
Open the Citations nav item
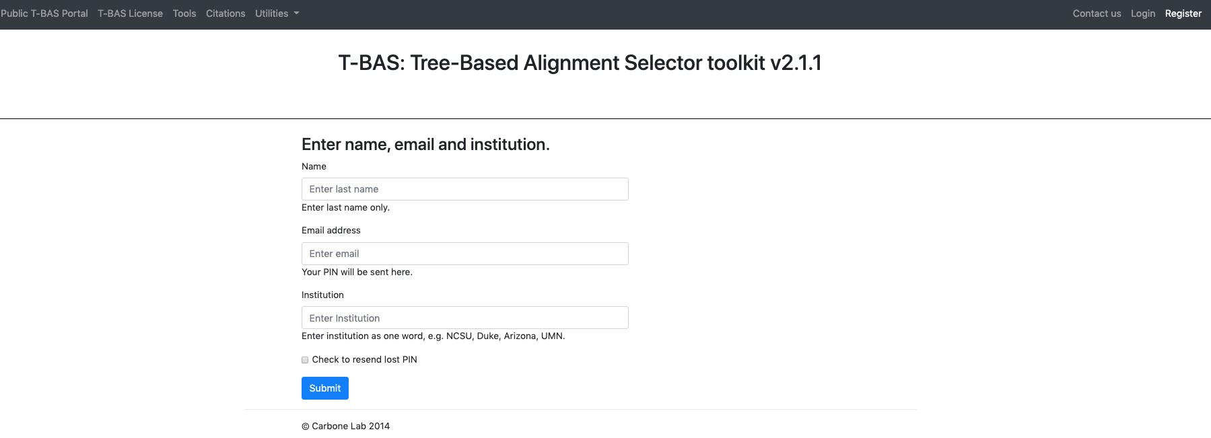click(226, 13)
